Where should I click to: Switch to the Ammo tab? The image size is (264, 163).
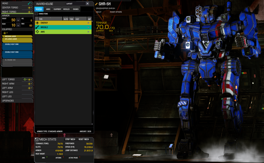pyautogui.click(x=48, y=9)
